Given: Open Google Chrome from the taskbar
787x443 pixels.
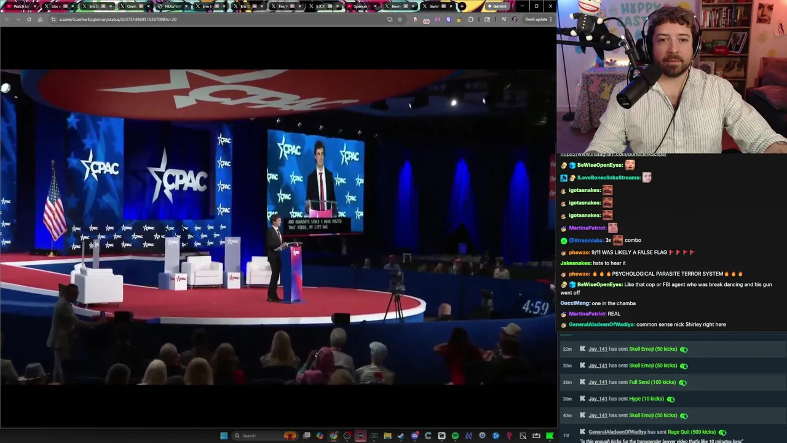Looking at the screenshot, I should [x=333, y=436].
